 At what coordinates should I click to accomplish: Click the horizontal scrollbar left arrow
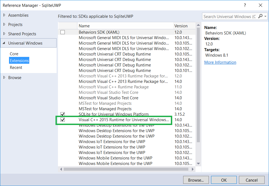61,169
